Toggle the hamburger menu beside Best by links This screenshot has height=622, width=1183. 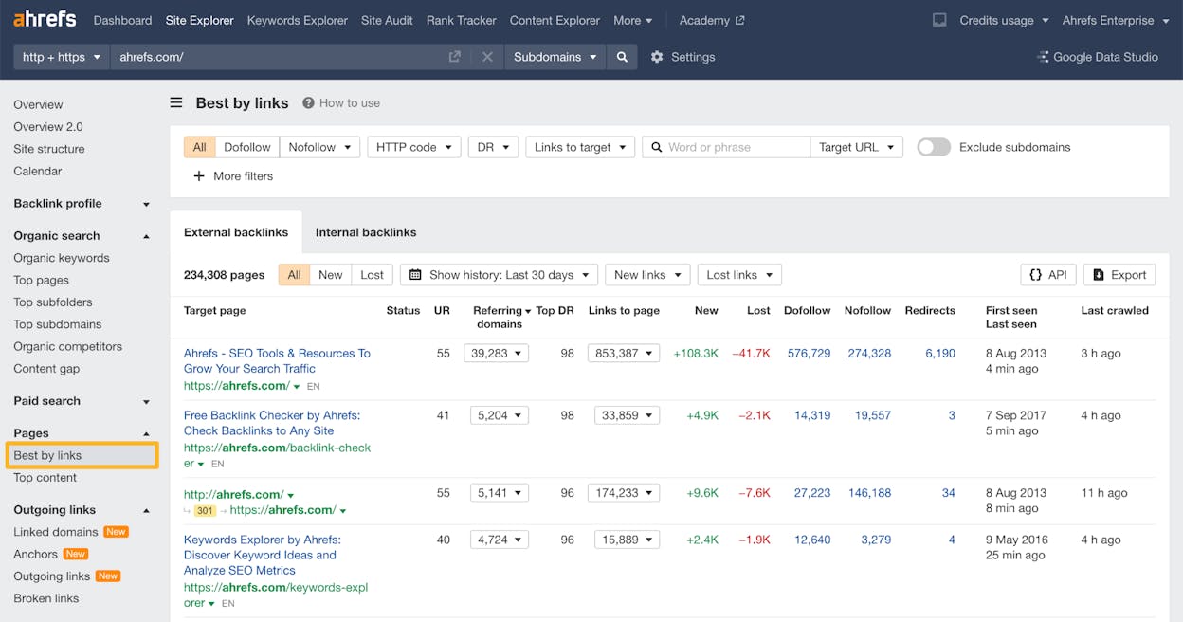pyautogui.click(x=176, y=102)
